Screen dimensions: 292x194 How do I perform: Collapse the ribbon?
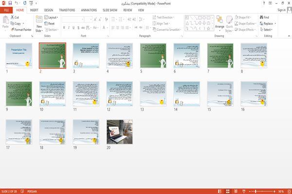(x=289, y=36)
